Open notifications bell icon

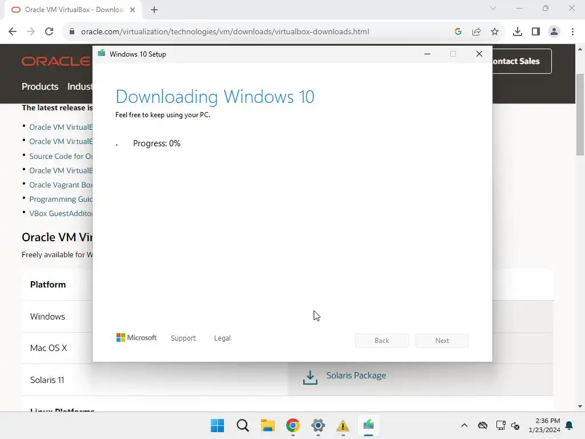(x=570, y=425)
